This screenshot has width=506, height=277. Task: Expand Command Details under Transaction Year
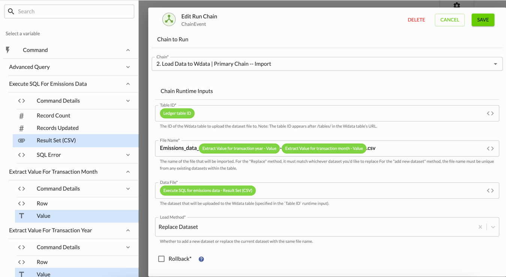(128, 247)
